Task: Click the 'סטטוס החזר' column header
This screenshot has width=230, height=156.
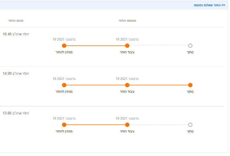Action: 127,21
